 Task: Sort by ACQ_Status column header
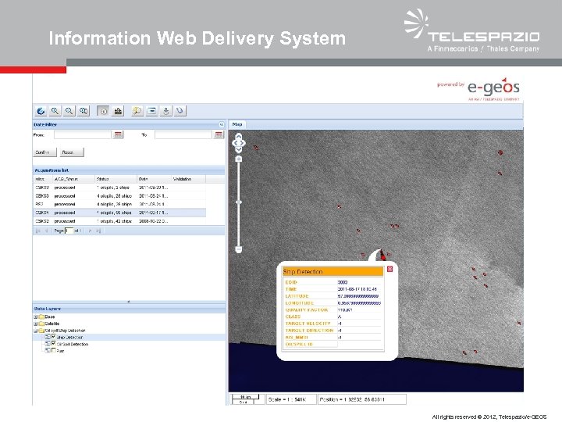tap(73, 179)
